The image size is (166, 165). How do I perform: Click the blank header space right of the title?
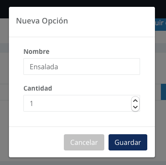[111, 21]
